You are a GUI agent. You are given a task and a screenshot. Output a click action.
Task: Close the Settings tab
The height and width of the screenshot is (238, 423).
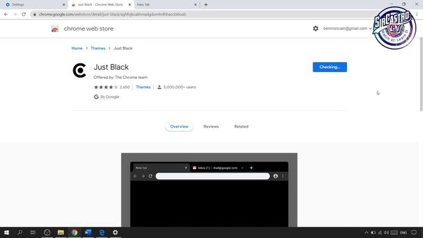64,5
